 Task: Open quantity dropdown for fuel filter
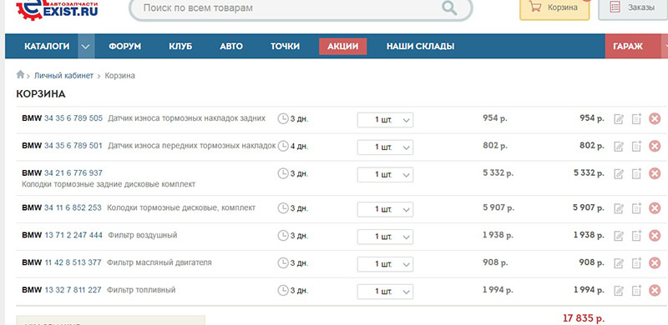(385, 292)
